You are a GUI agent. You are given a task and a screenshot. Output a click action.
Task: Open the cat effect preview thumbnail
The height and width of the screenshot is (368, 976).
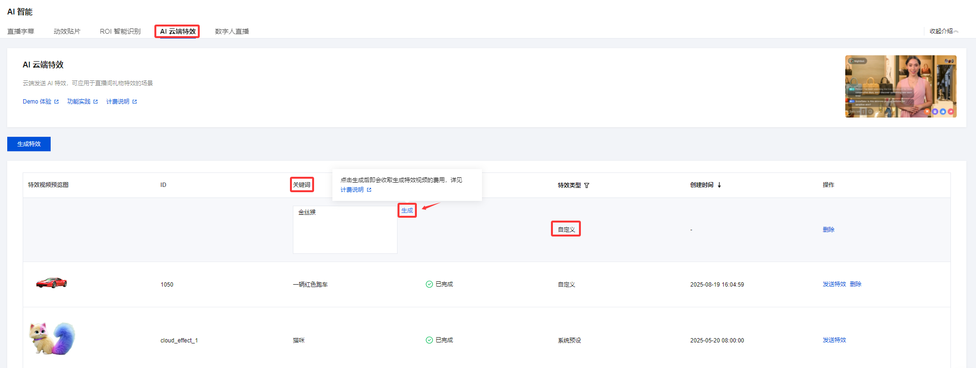pyautogui.click(x=52, y=339)
